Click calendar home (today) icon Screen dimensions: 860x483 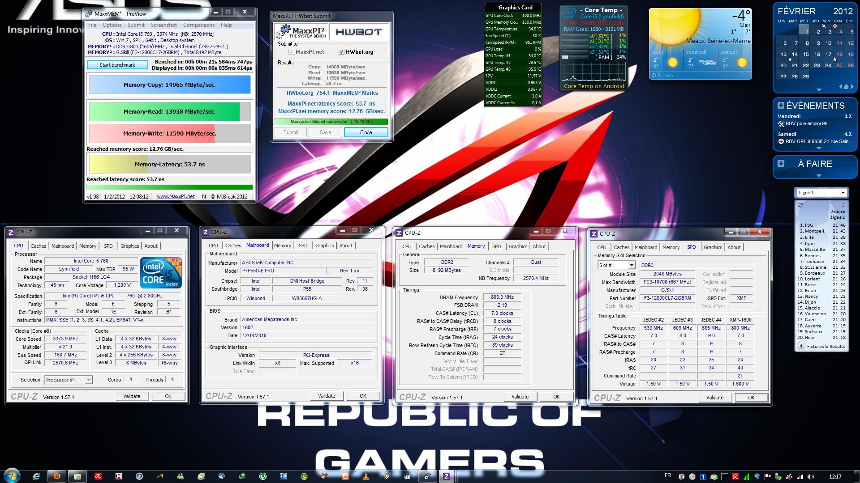point(846,86)
